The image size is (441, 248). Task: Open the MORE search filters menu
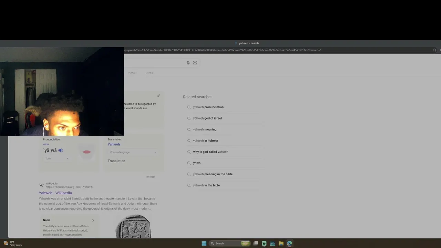tap(150, 73)
